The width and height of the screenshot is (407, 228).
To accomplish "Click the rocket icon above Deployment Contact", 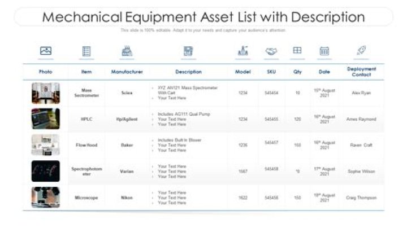I will pos(361,51).
